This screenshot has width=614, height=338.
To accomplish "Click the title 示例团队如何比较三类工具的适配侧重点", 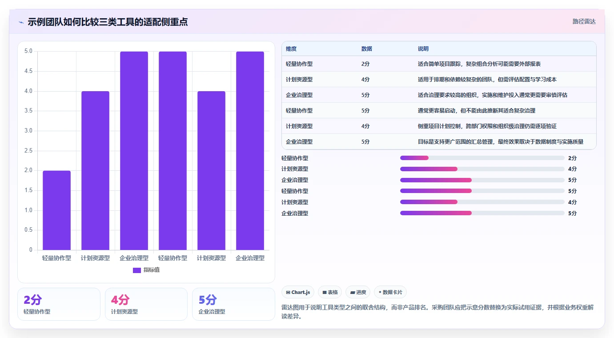I will (x=108, y=22).
